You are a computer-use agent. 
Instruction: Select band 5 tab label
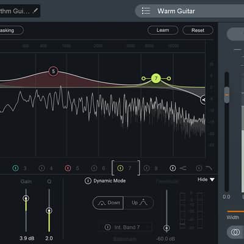(x=77, y=168)
